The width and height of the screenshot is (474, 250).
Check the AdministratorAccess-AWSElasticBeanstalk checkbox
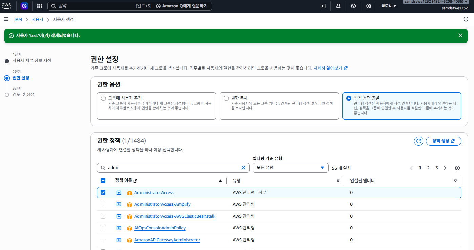click(x=103, y=216)
